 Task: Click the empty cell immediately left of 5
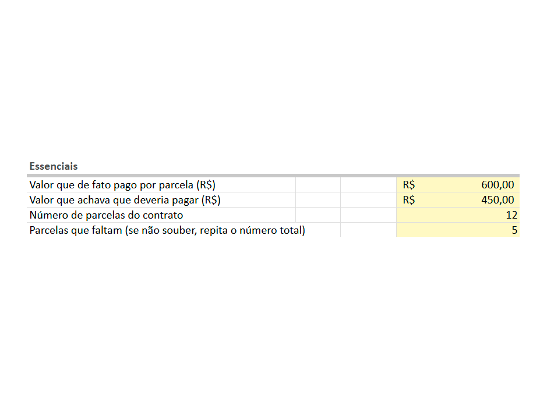(x=368, y=230)
